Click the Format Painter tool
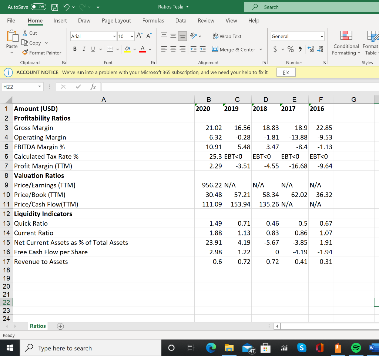 tap(41, 53)
